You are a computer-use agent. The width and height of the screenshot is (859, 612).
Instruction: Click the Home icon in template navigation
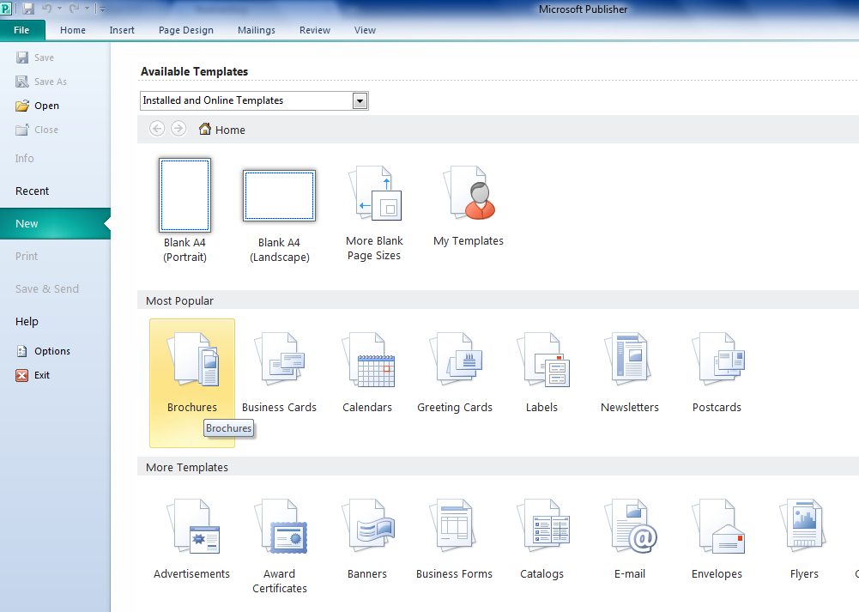205,129
